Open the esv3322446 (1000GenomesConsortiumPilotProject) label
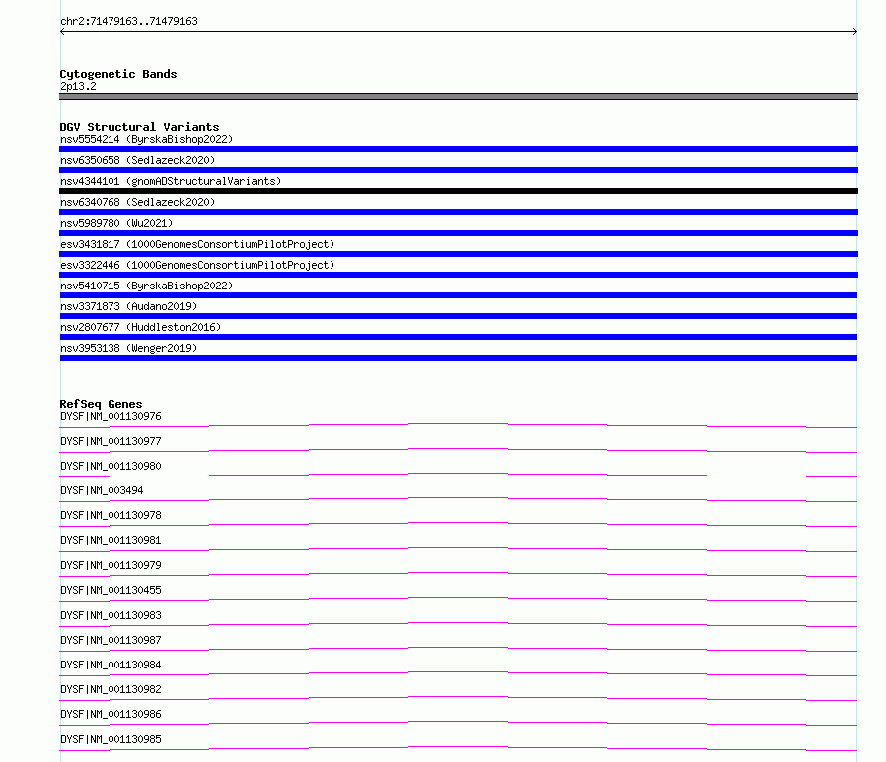The image size is (886, 762). 197,265
